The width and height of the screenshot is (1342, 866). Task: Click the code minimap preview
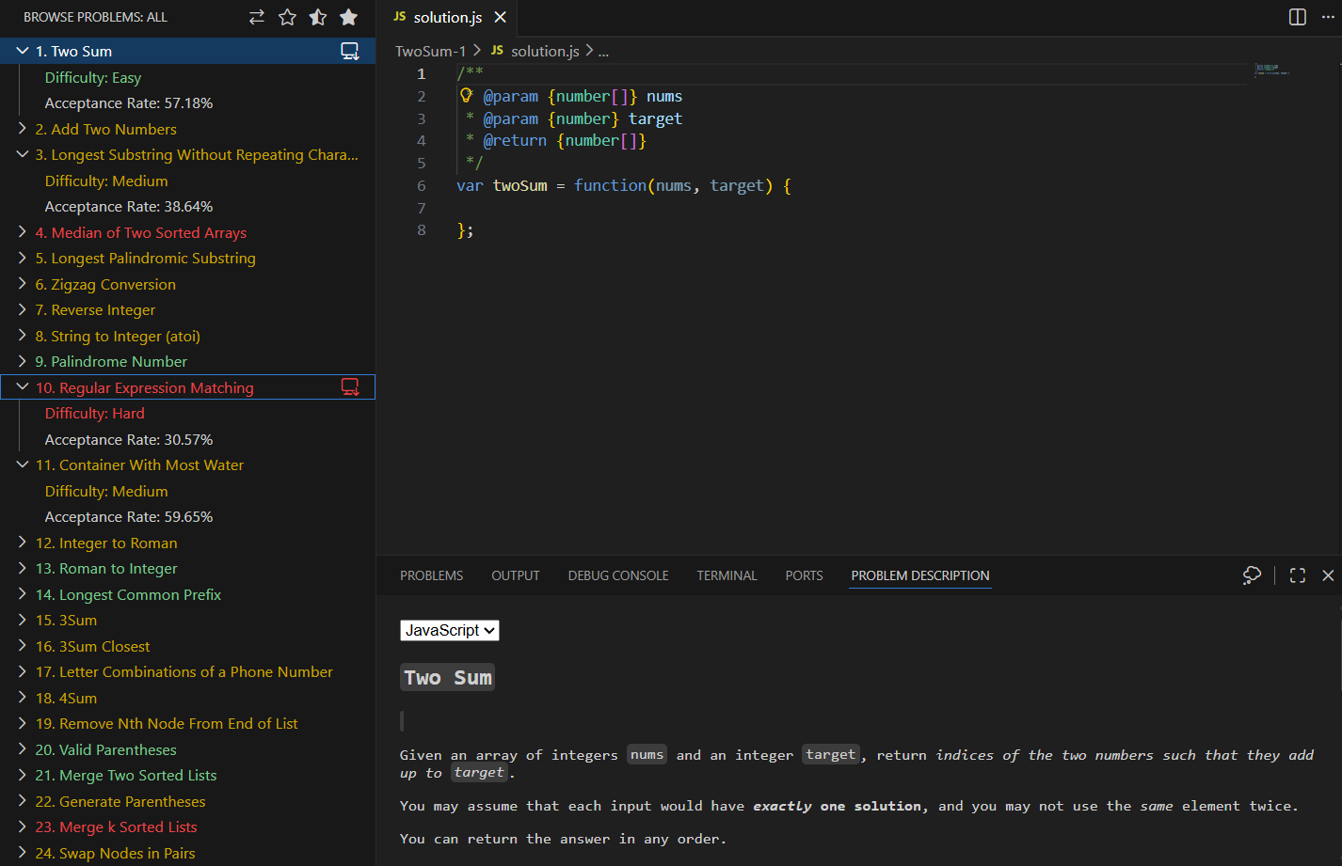click(1271, 70)
